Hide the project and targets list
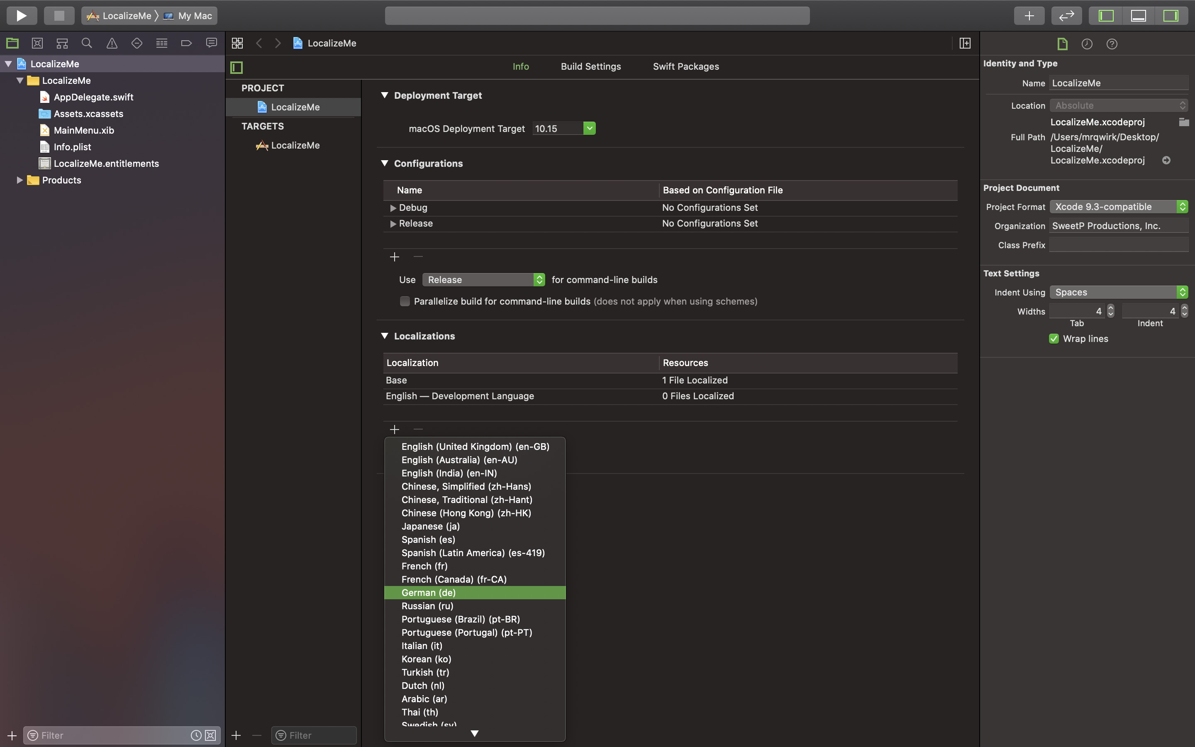This screenshot has width=1195, height=747. click(237, 67)
